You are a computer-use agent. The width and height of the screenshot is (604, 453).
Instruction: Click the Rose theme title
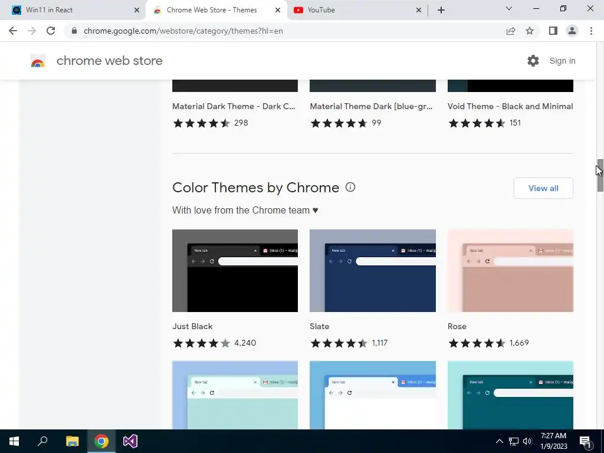(x=457, y=326)
